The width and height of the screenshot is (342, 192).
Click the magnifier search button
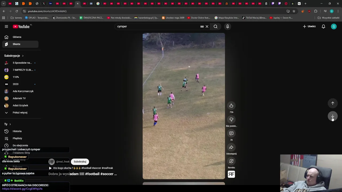(215, 26)
